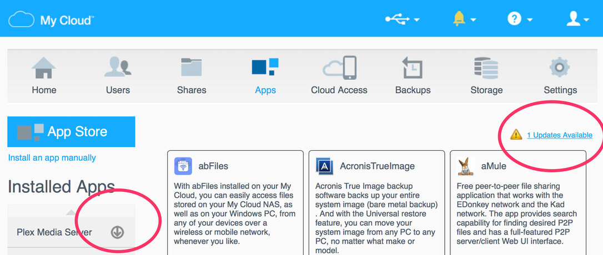Click the Installed Apps heading
This screenshot has width=603, height=255.
(x=61, y=187)
